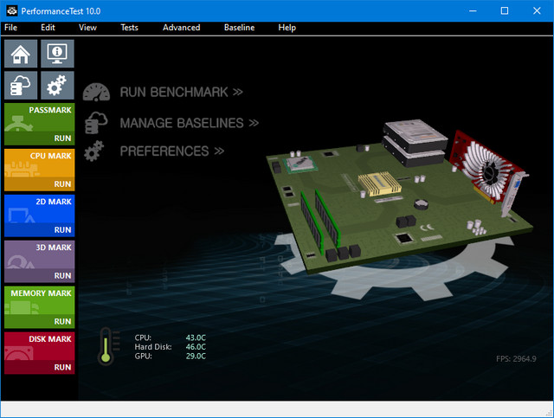Open the System Information monitor icon
Image resolution: width=554 pixels, height=418 pixels.
(57, 54)
